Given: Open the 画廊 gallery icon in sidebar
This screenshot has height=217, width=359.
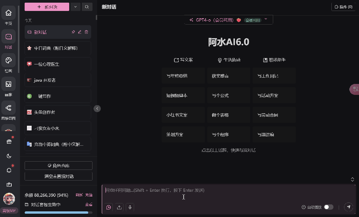Looking at the screenshot, I should [9, 84].
